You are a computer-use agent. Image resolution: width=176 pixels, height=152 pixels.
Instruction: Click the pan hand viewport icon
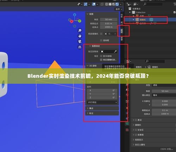tap(80, 36)
